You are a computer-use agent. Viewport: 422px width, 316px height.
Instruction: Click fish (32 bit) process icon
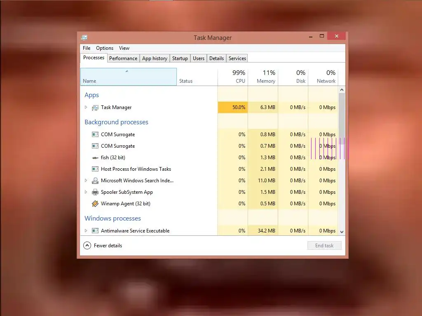pyautogui.click(x=95, y=158)
